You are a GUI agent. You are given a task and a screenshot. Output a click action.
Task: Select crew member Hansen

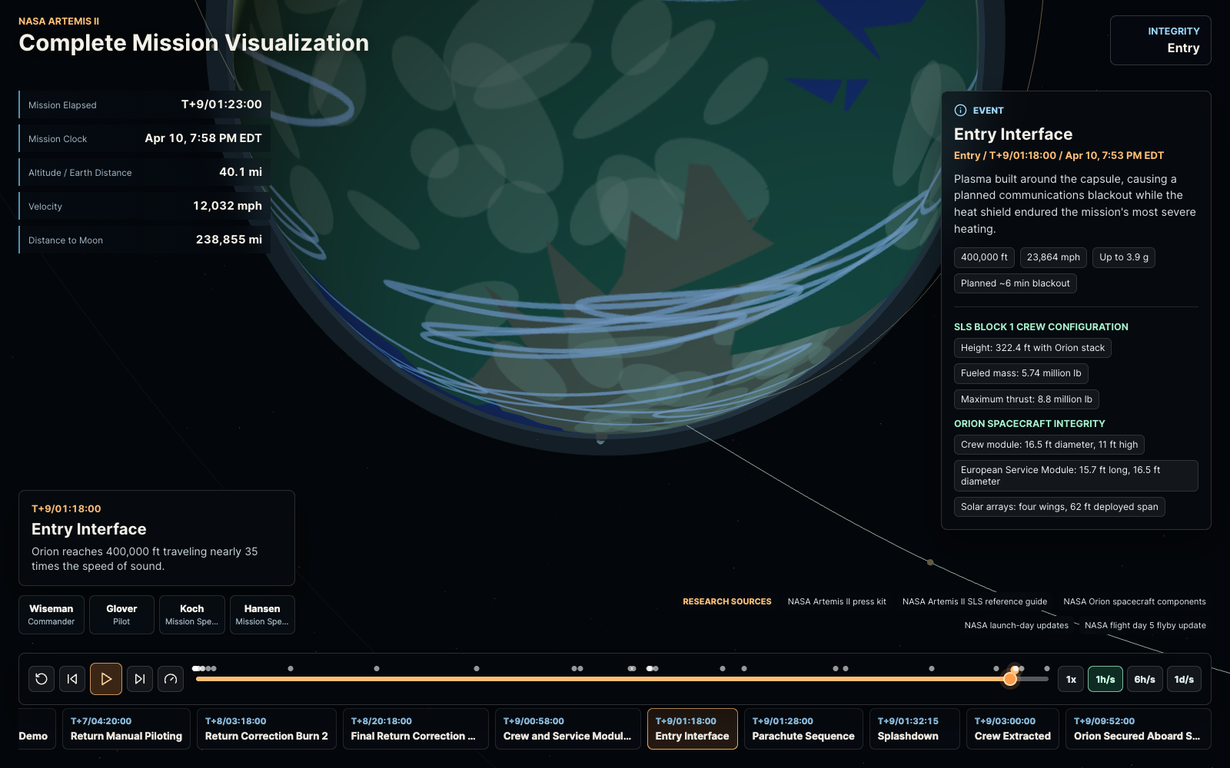coord(262,614)
